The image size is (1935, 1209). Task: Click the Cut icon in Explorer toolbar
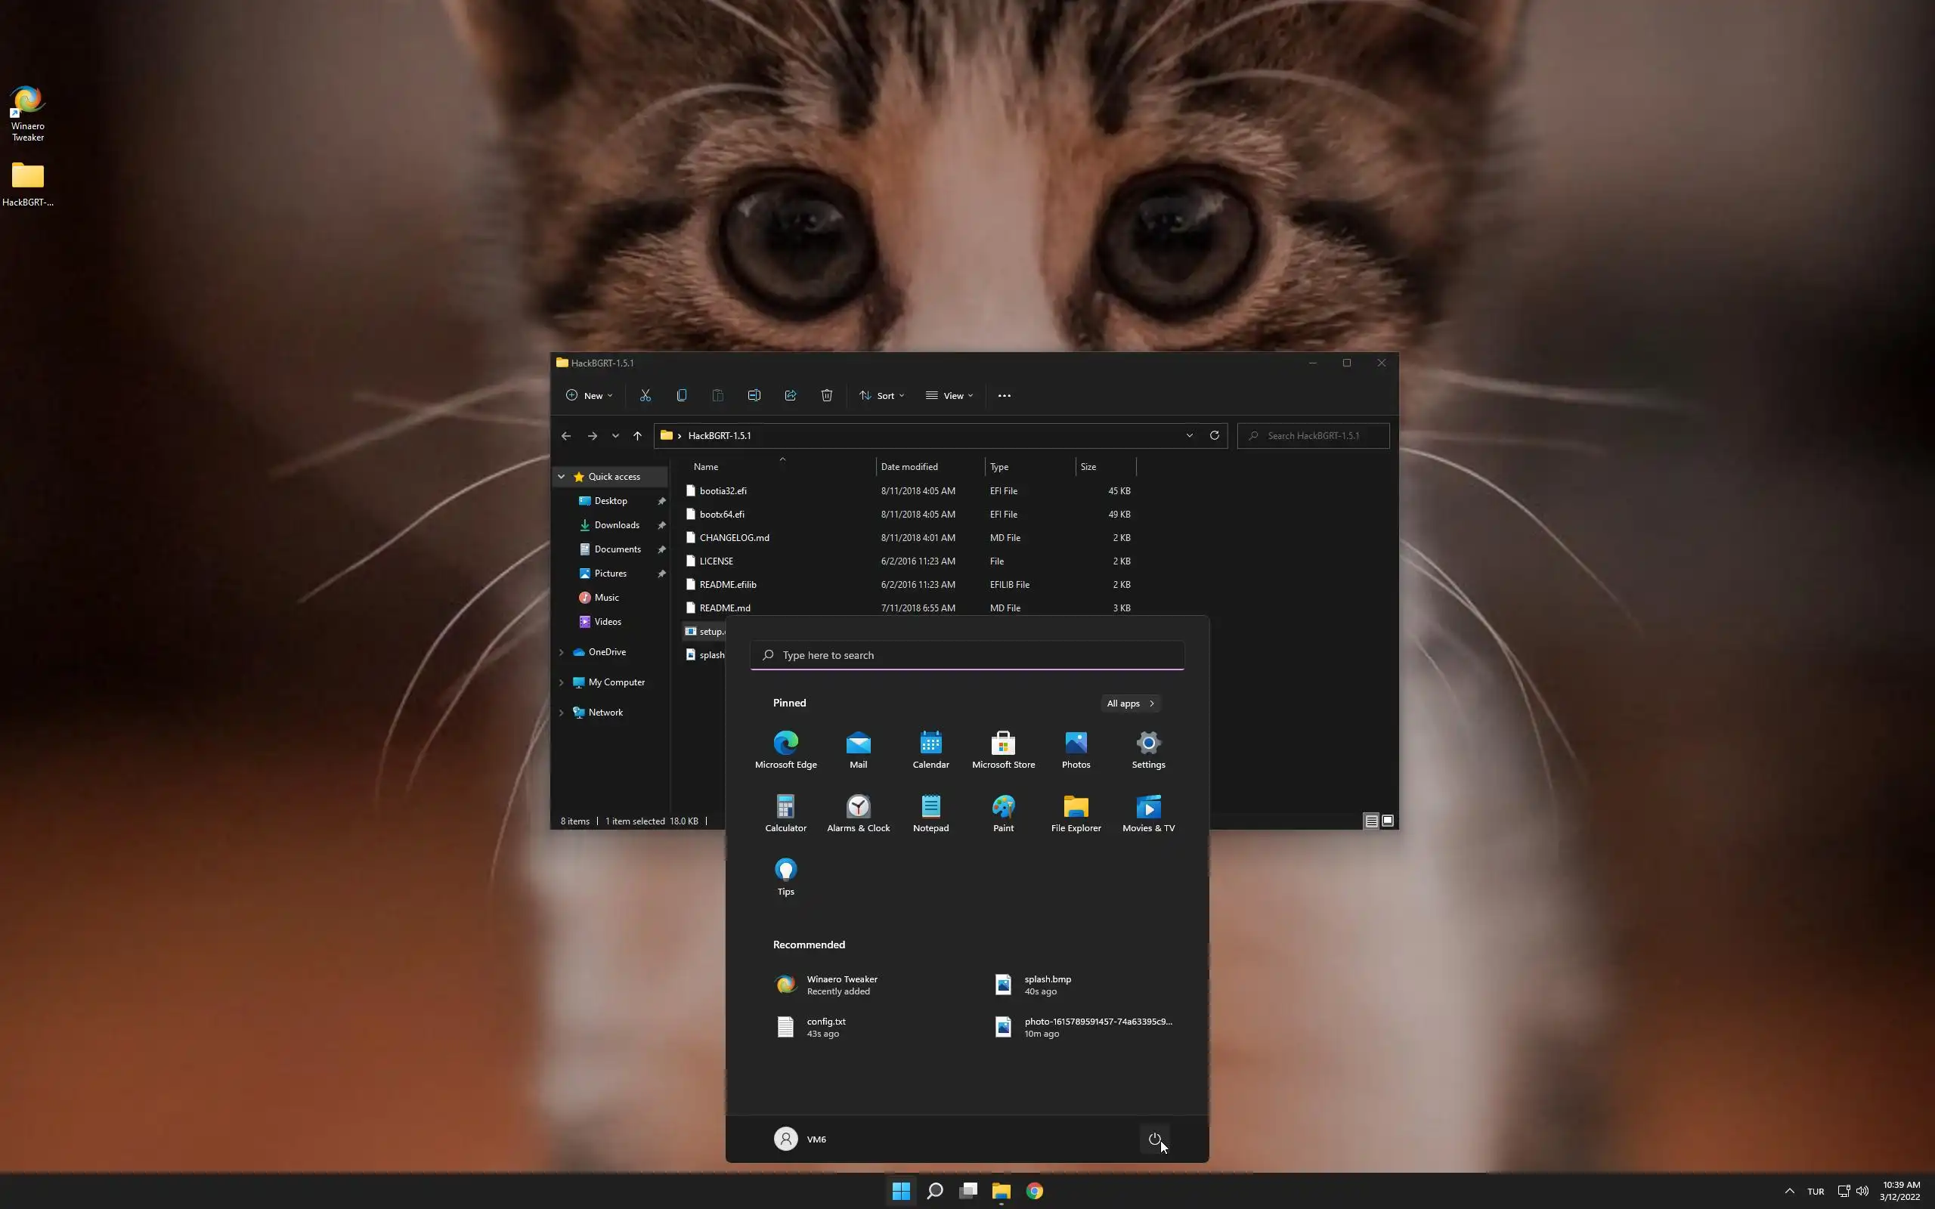pyautogui.click(x=646, y=395)
